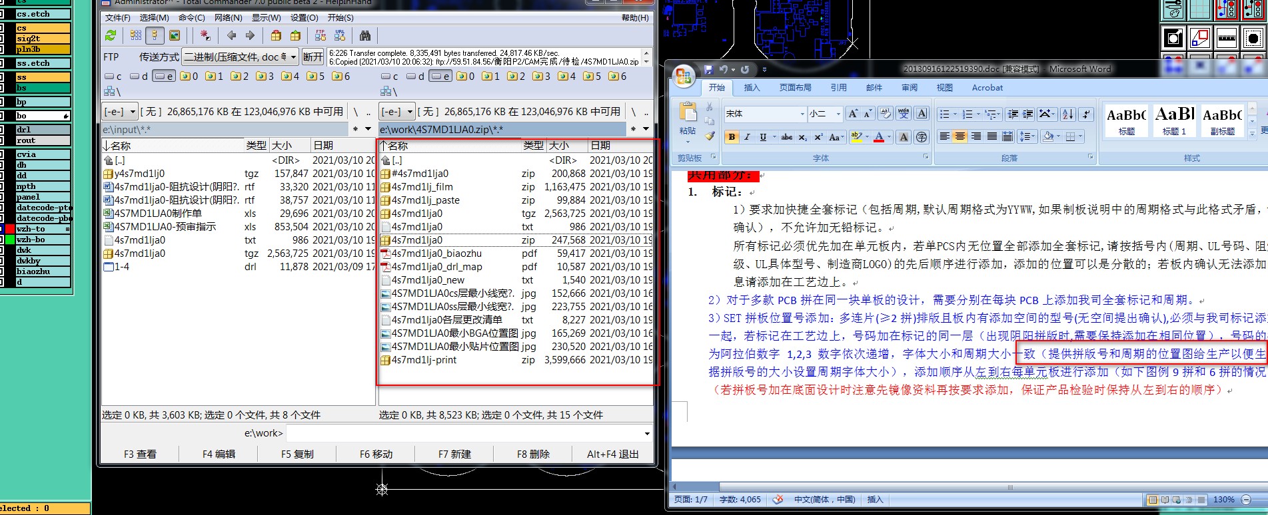The width and height of the screenshot is (1268, 515).
Task: Toggle Bold formatting in Word
Action: click(x=732, y=137)
